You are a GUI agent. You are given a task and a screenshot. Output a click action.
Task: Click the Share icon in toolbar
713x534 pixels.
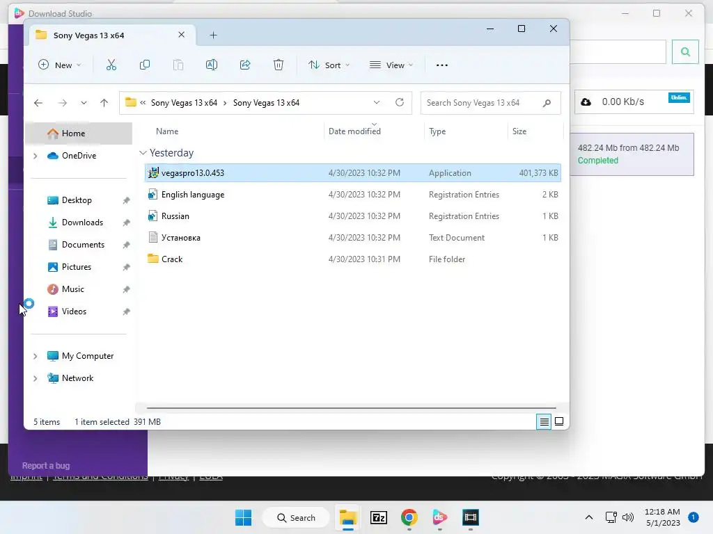click(245, 65)
